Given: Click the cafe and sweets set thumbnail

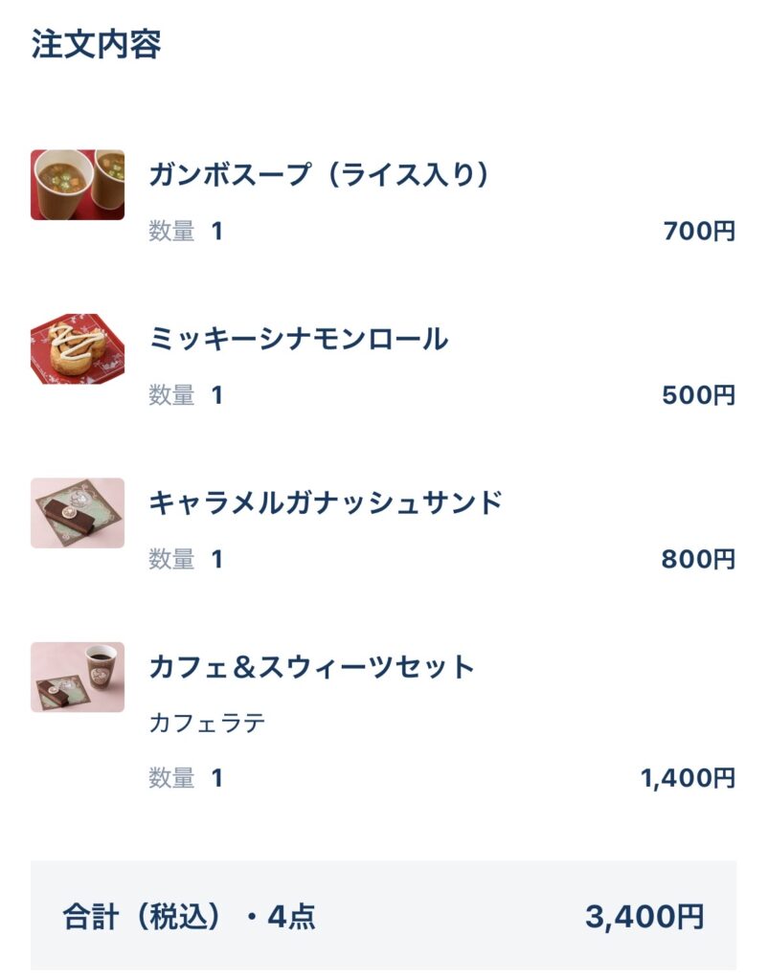Looking at the screenshot, I should [78, 677].
